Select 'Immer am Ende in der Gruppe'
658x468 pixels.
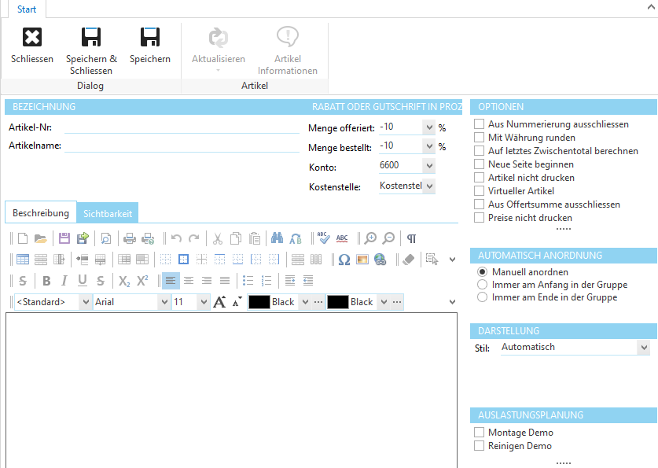(x=483, y=297)
